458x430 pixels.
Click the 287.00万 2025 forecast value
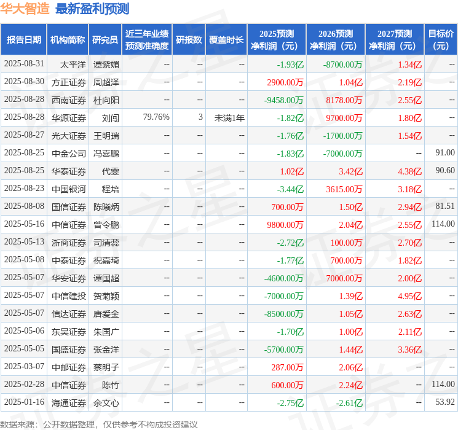[287, 367]
